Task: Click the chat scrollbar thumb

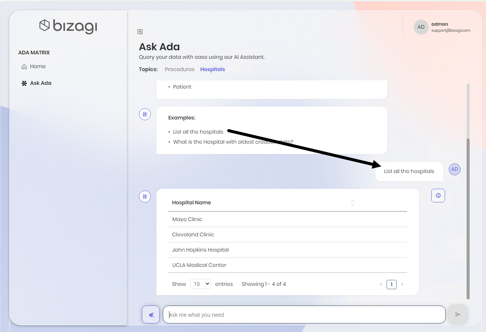Action: coord(468,218)
